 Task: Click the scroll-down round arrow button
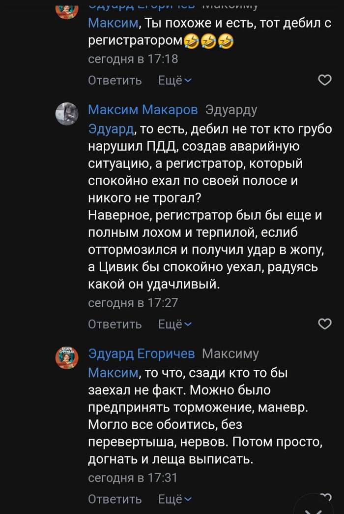pyautogui.click(x=313, y=507)
